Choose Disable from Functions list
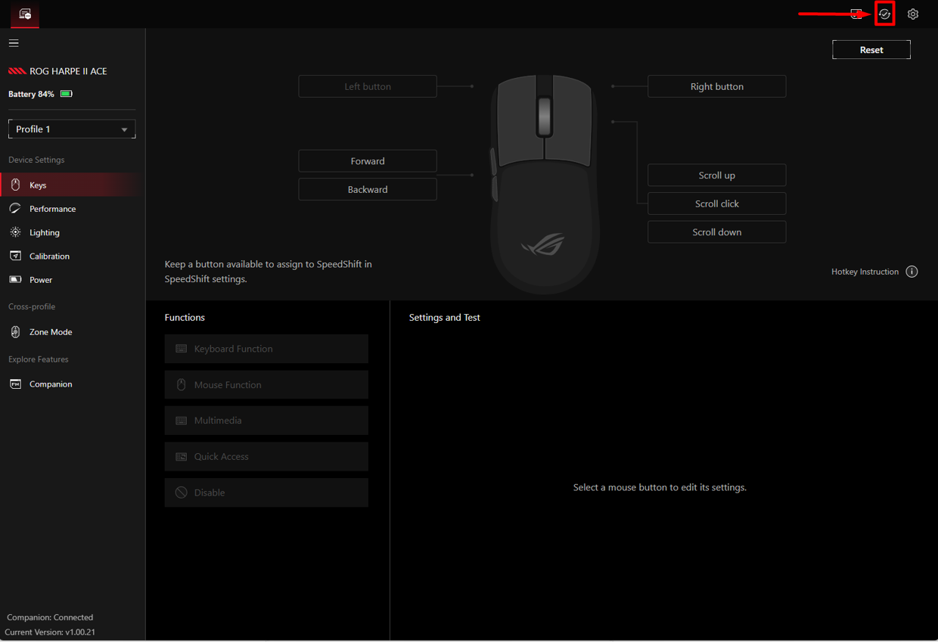Screen dimensions: 938x643 pos(266,492)
